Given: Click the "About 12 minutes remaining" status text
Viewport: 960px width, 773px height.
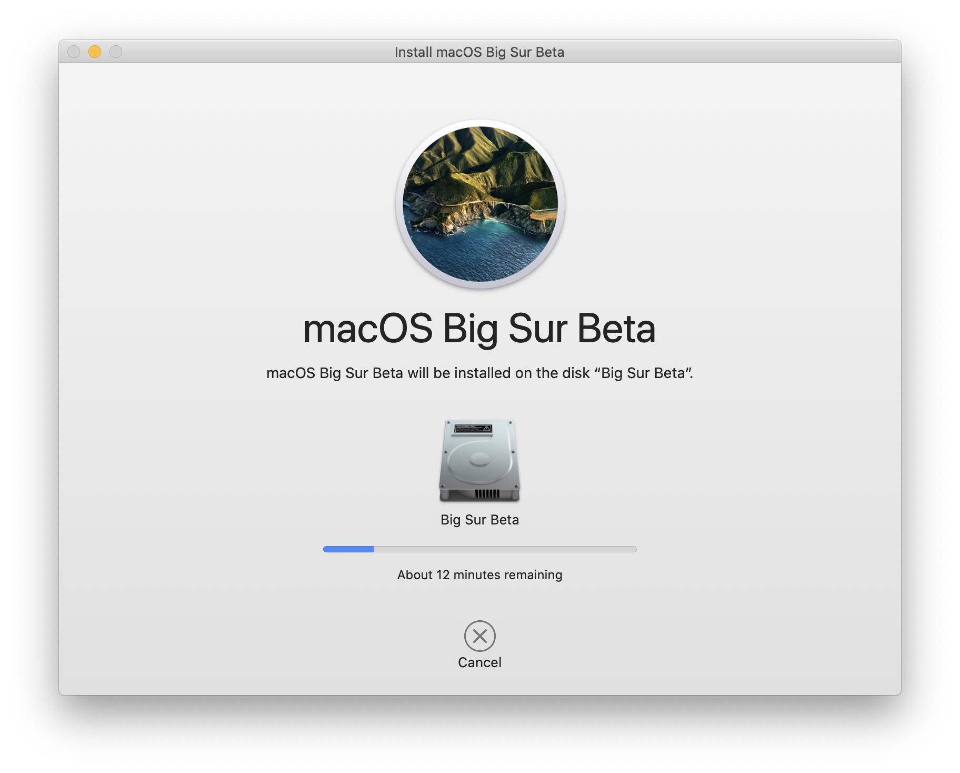Looking at the screenshot, I should coord(479,574).
